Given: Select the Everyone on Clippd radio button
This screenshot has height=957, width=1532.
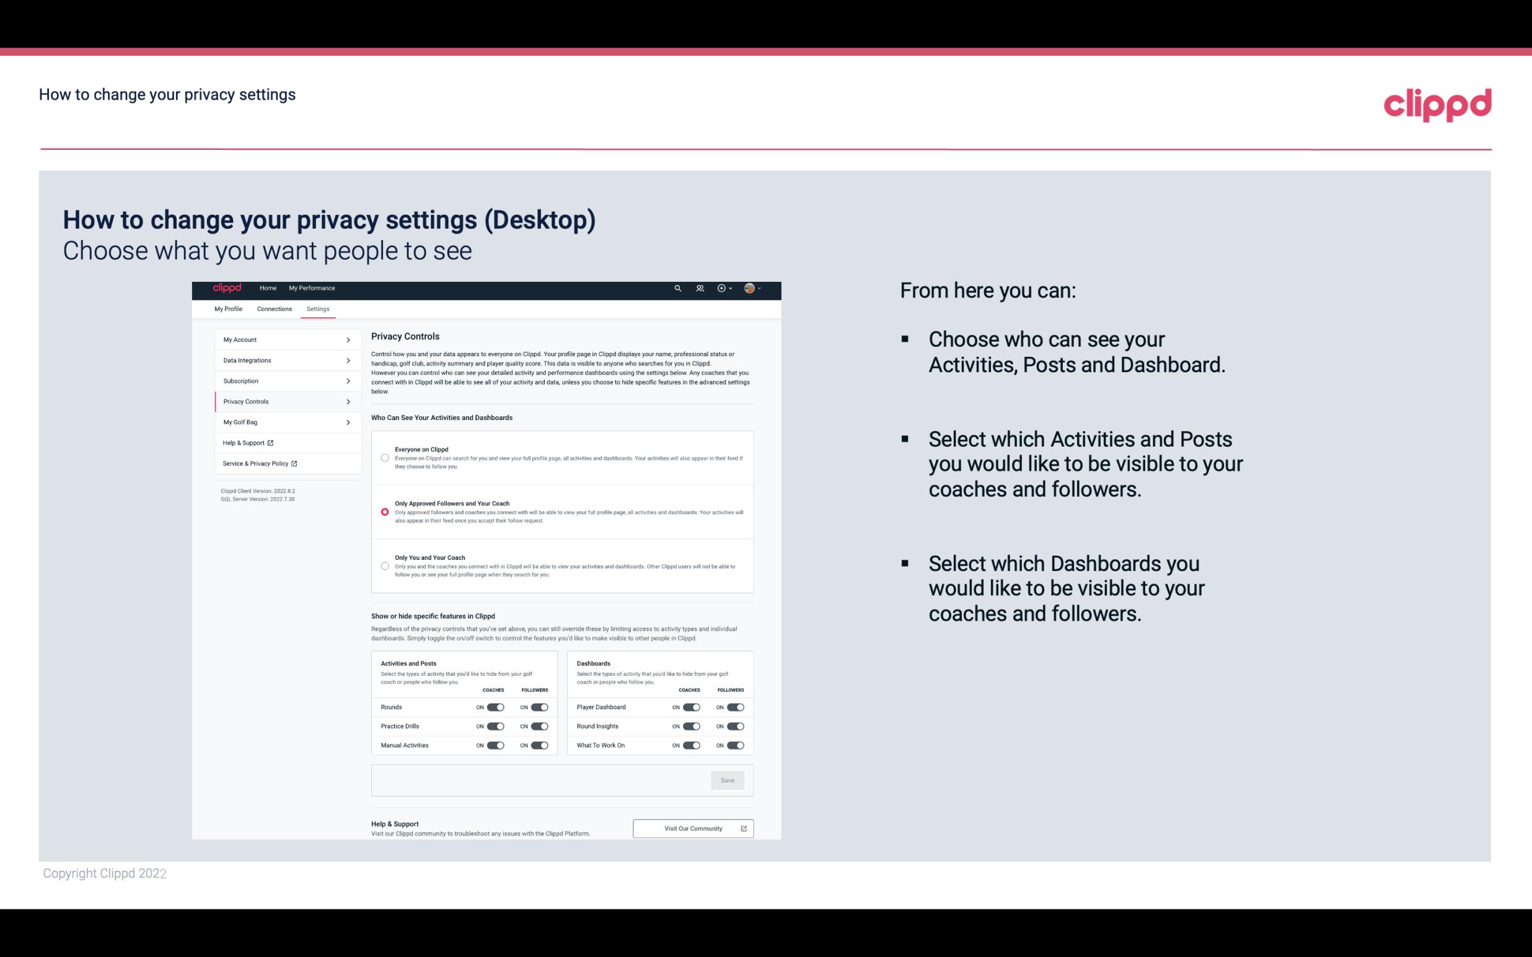Looking at the screenshot, I should point(385,458).
